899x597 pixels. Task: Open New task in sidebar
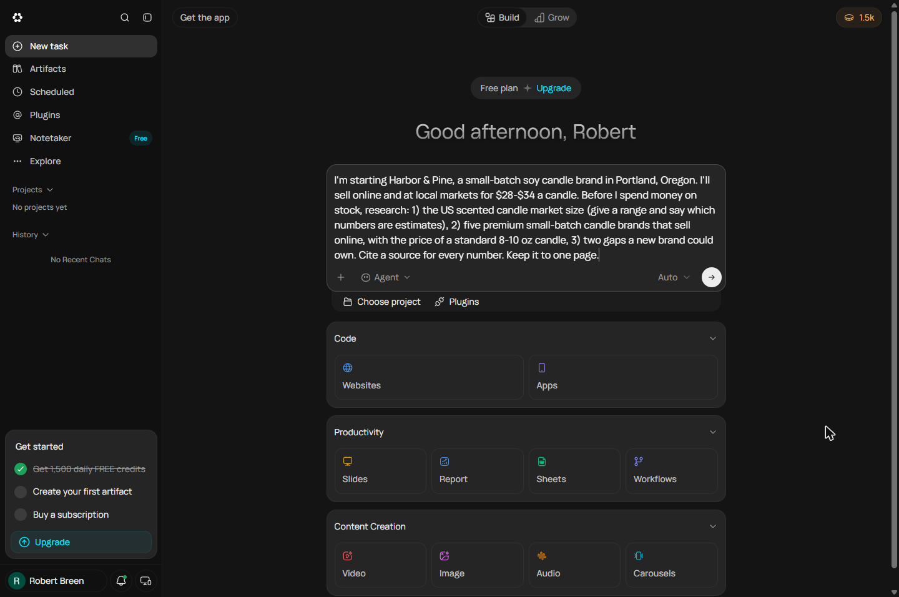pyautogui.click(x=81, y=46)
